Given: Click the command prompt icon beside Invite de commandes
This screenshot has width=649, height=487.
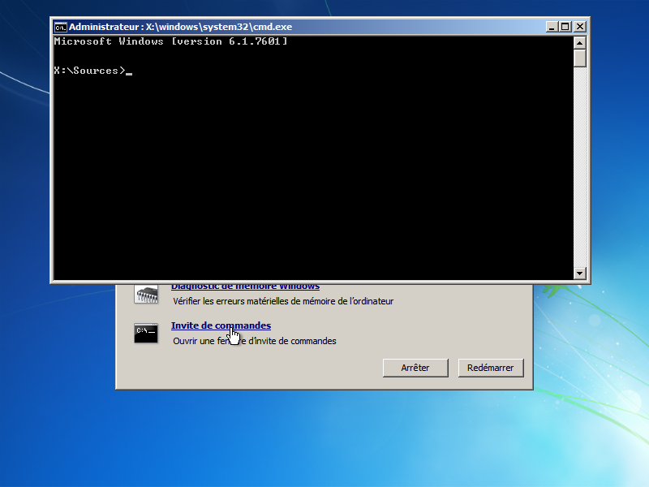Looking at the screenshot, I should [146, 333].
